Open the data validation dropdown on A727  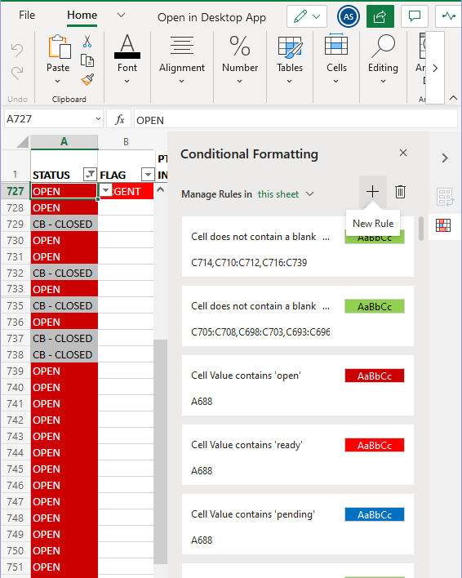point(106,190)
